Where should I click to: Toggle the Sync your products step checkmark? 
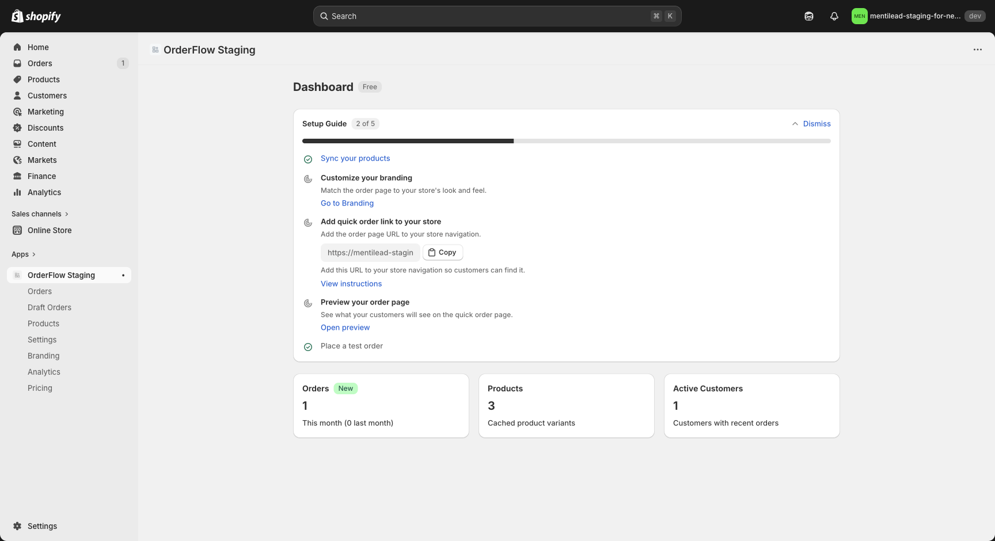click(x=307, y=159)
